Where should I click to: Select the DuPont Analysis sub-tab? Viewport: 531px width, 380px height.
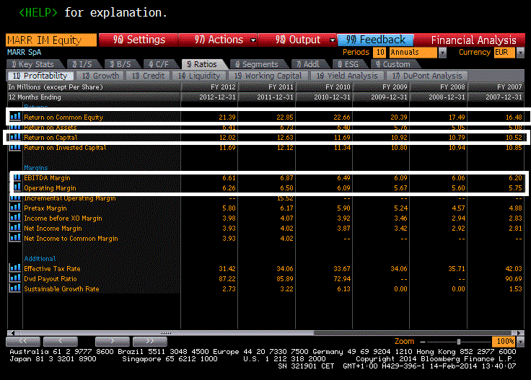(x=427, y=76)
